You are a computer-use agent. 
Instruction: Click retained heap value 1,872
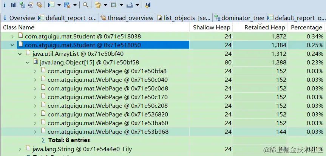[x=279, y=37]
